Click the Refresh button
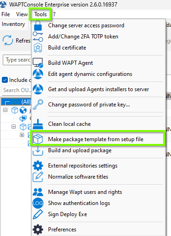 17,41
